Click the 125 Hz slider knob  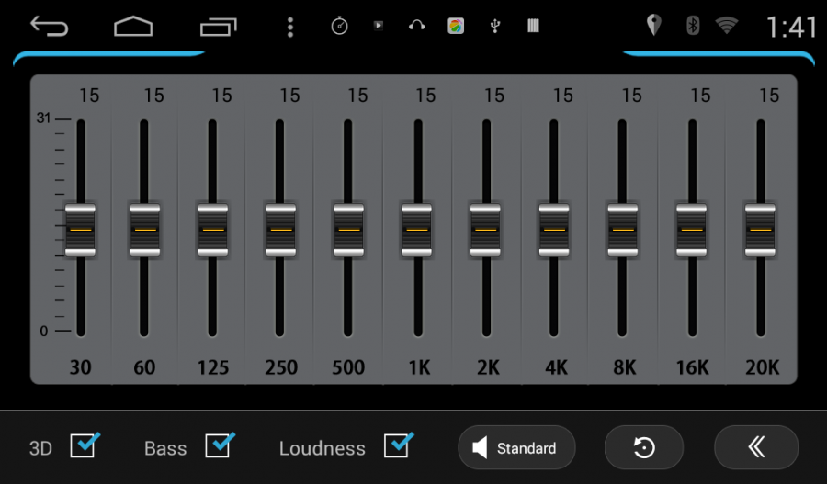click(x=213, y=230)
